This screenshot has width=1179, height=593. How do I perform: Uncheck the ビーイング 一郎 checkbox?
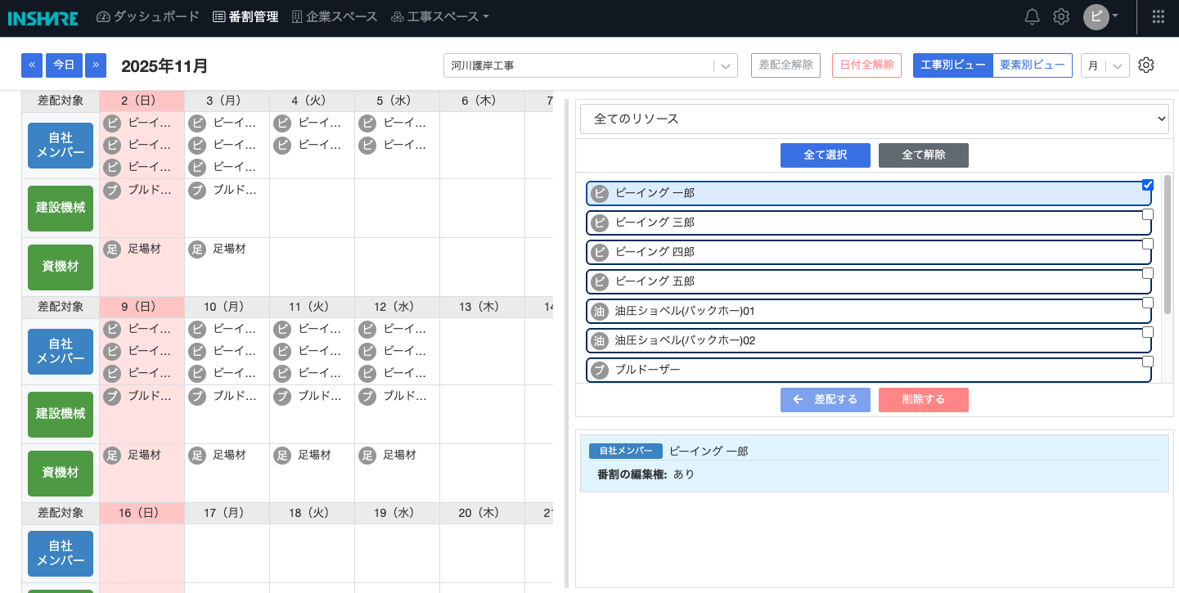[x=1148, y=185]
